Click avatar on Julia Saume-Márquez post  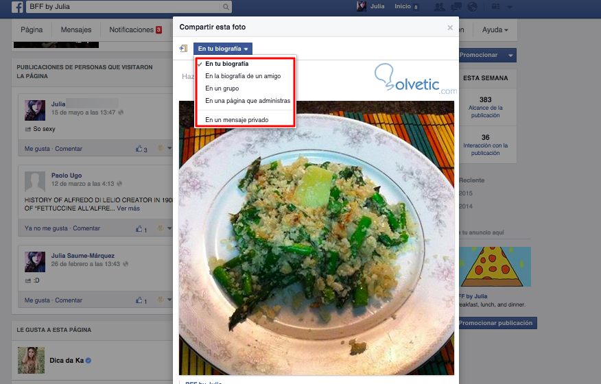tap(35, 262)
